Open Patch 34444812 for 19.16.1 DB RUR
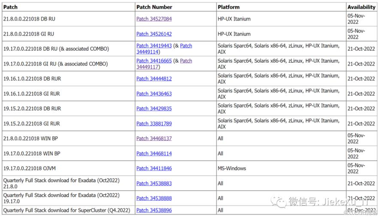The width and height of the screenshot is (382, 219). click(154, 79)
